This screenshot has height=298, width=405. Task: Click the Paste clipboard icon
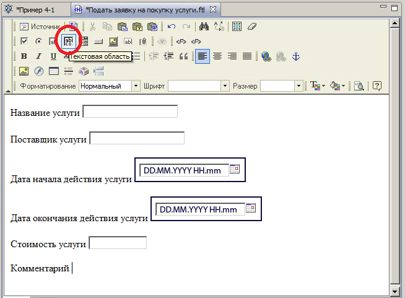[123, 27]
